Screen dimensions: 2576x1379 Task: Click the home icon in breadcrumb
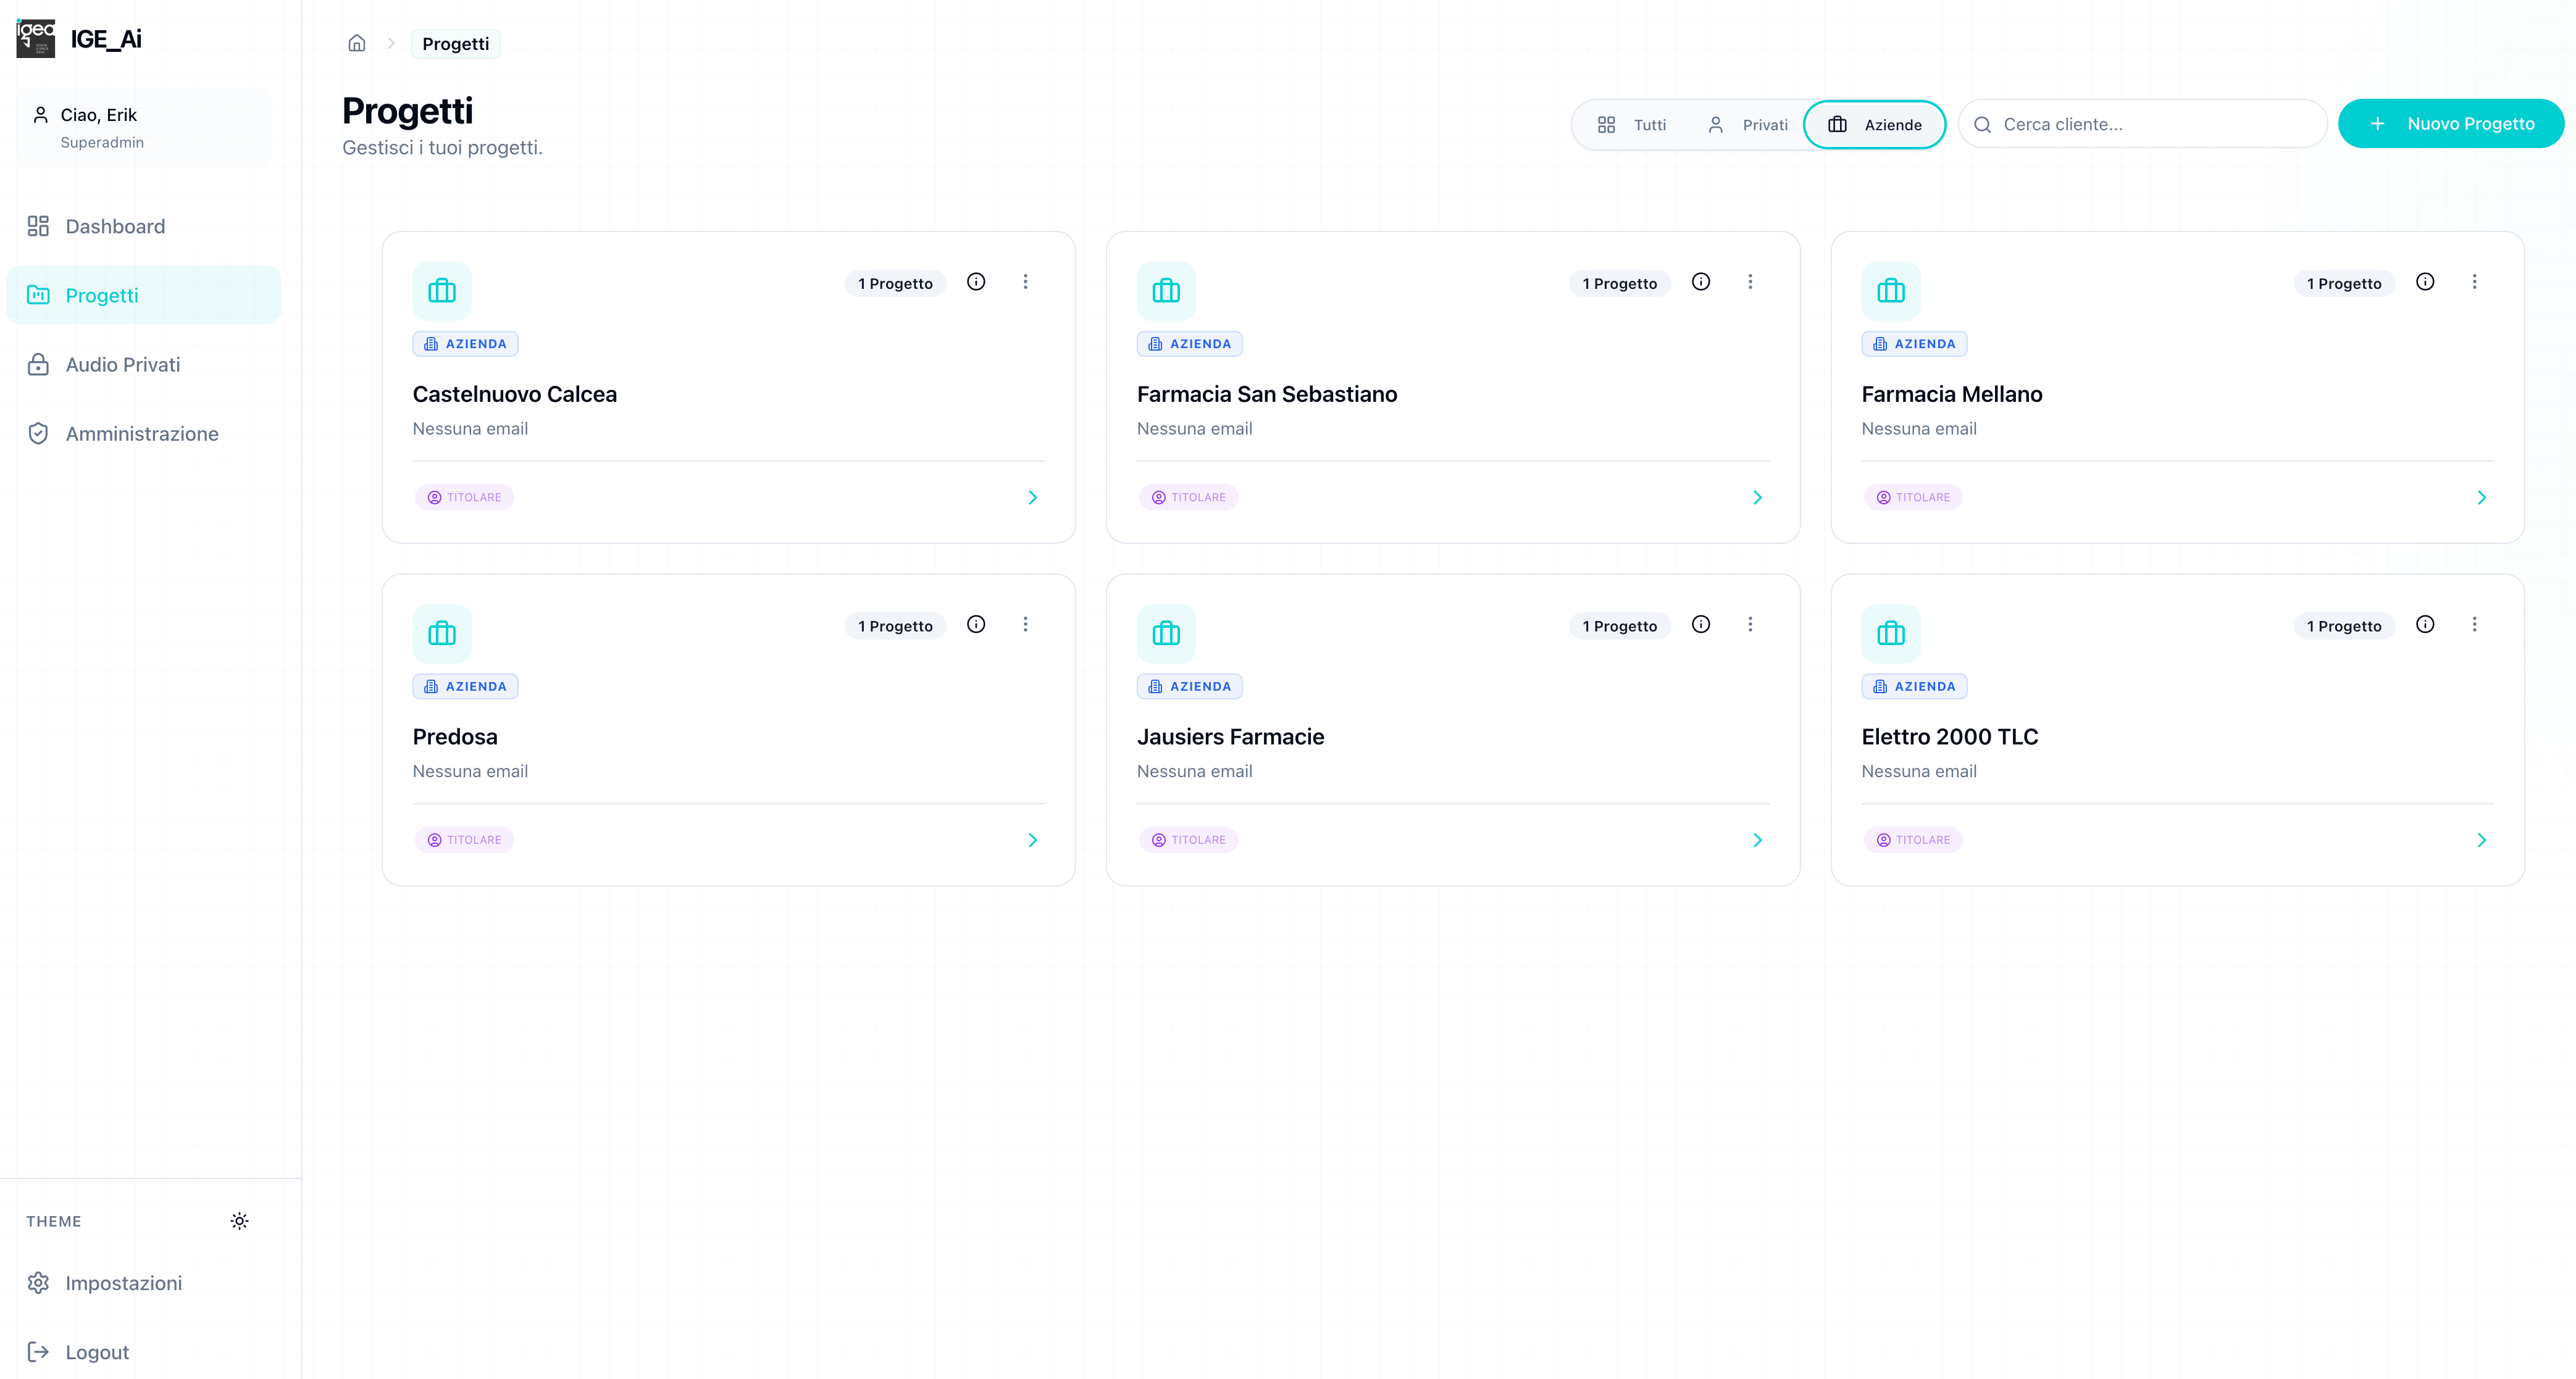point(357,43)
